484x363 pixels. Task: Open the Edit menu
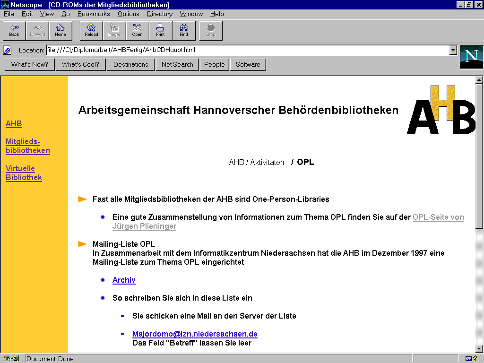[x=27, y=14]
